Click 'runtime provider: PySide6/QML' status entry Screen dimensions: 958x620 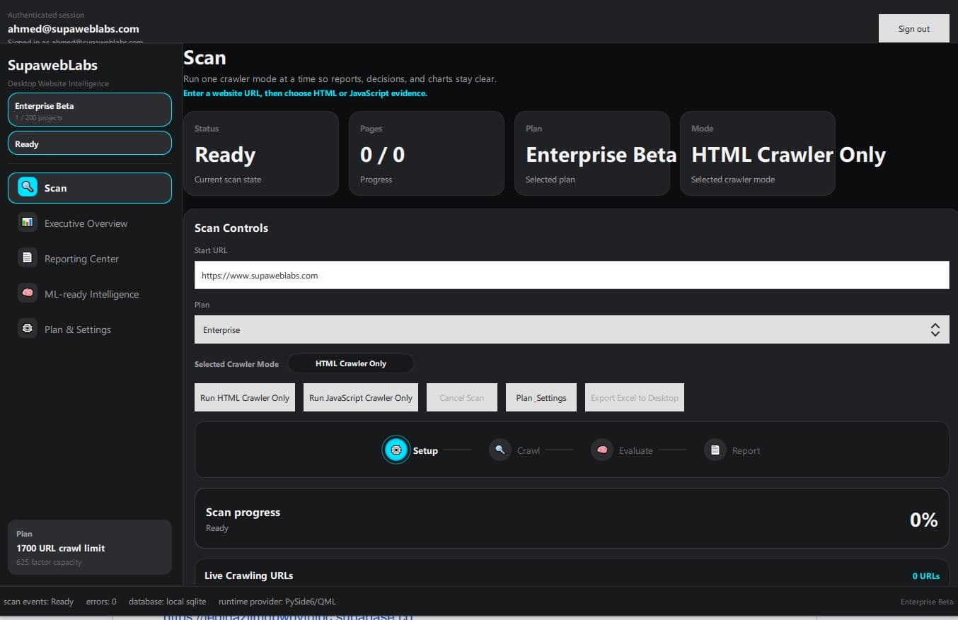click(x=277, y=602)
